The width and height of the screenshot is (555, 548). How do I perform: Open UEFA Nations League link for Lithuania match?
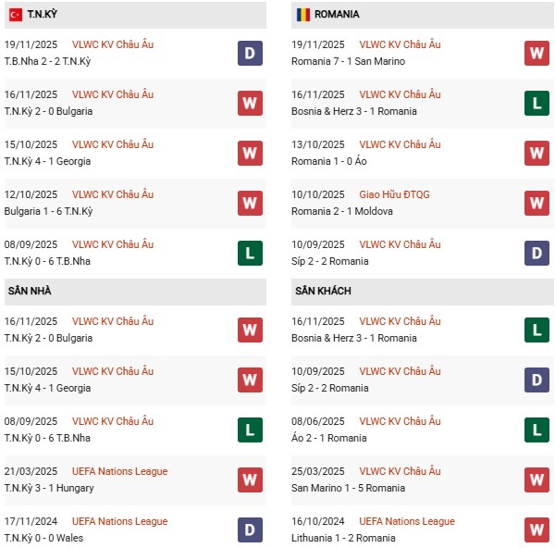pyautogui.click(x=406, y=521)
